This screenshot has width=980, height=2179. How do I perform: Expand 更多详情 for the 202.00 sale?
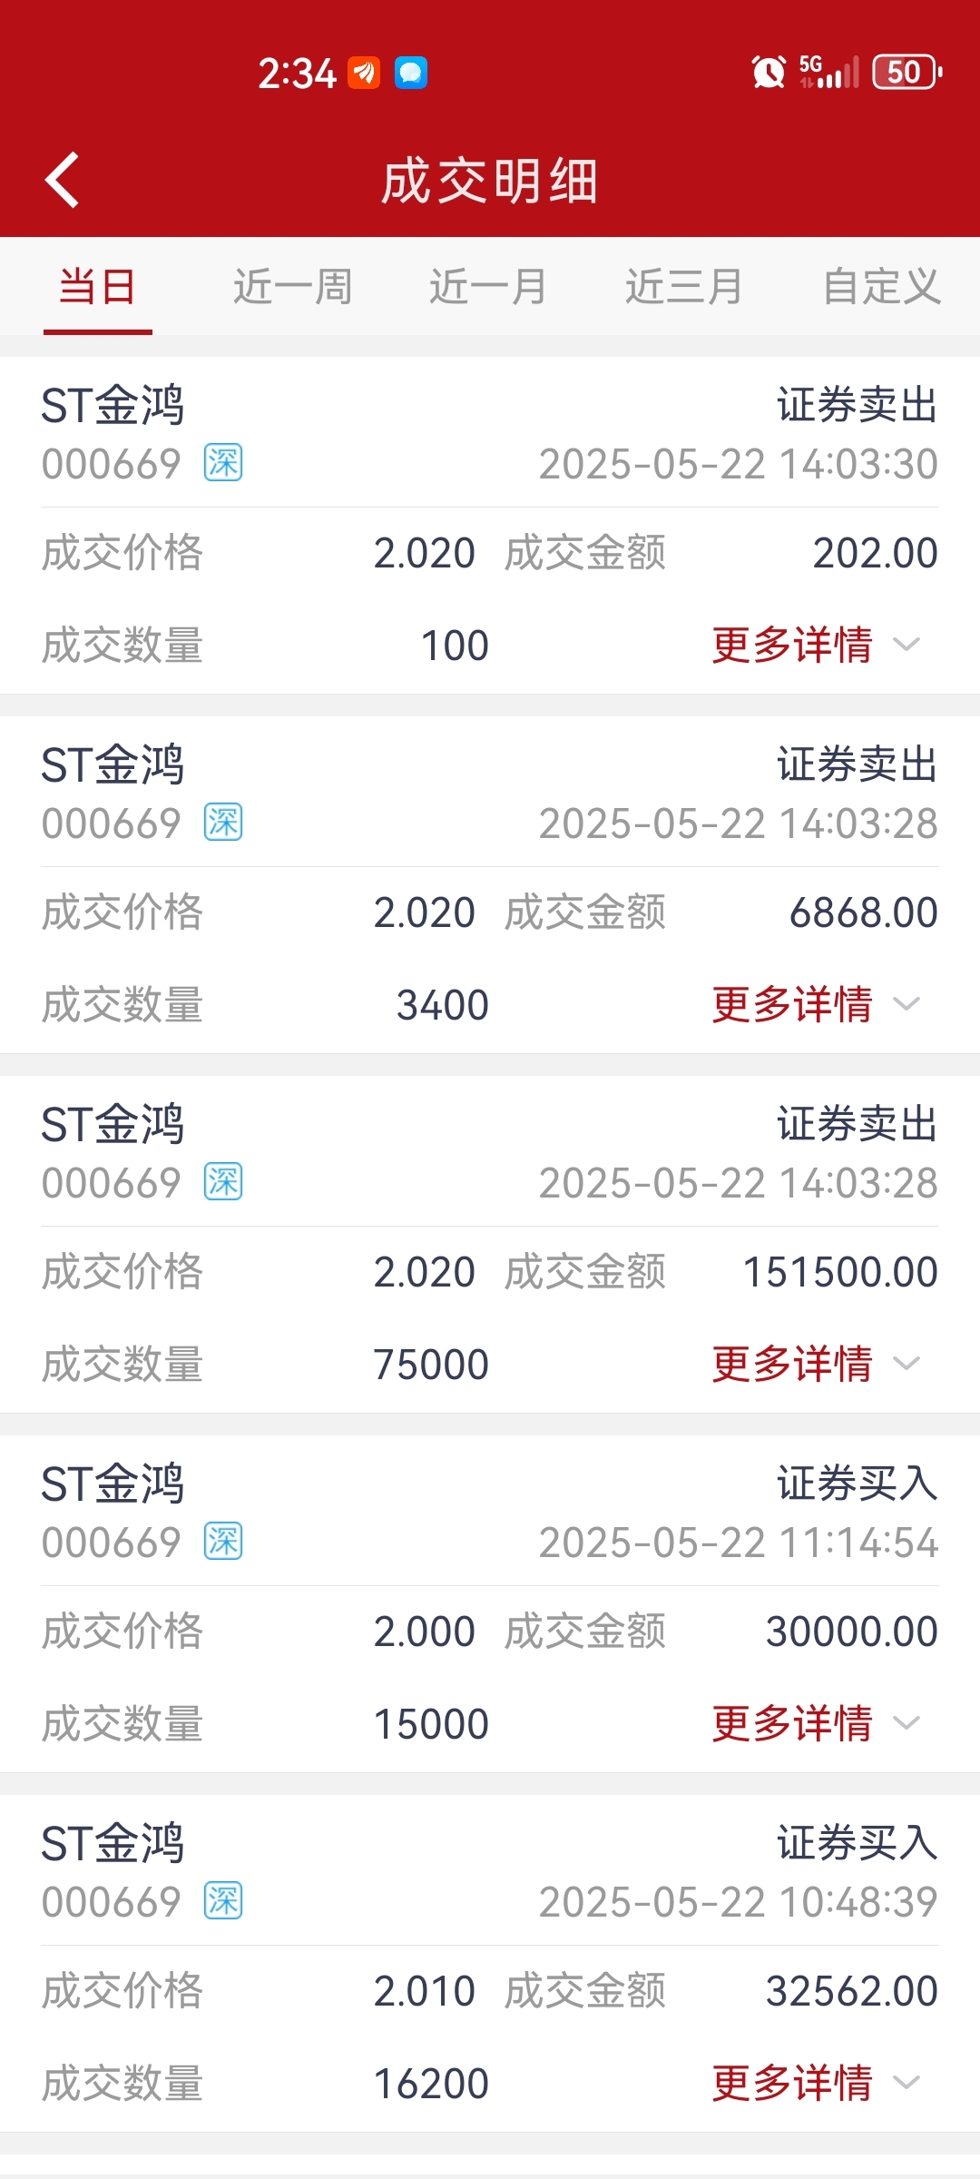click(x=816, y=646)
